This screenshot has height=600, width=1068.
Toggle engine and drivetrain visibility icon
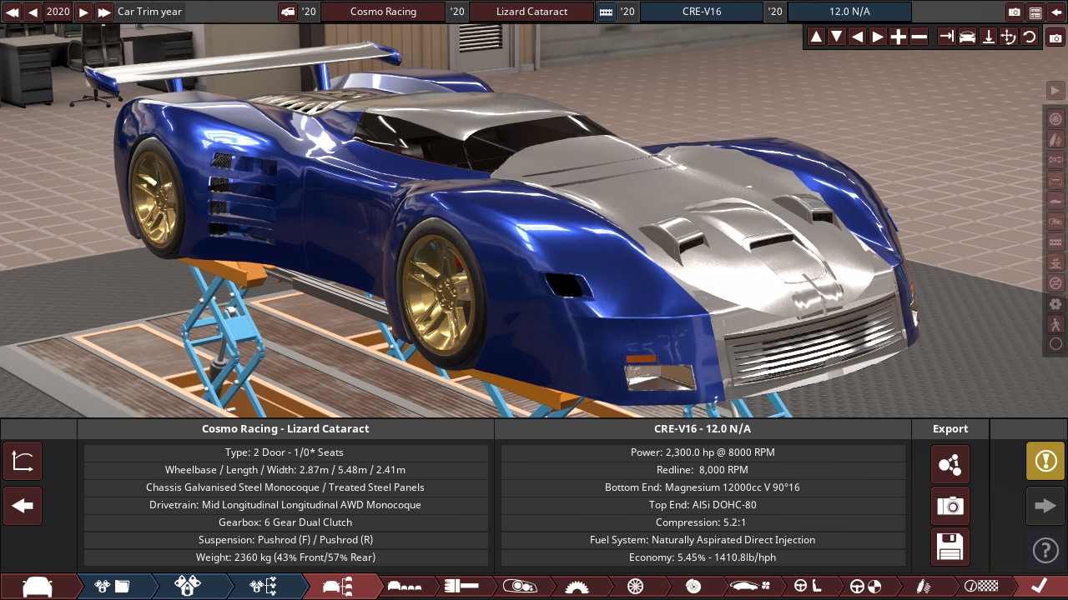[1055, 159]
